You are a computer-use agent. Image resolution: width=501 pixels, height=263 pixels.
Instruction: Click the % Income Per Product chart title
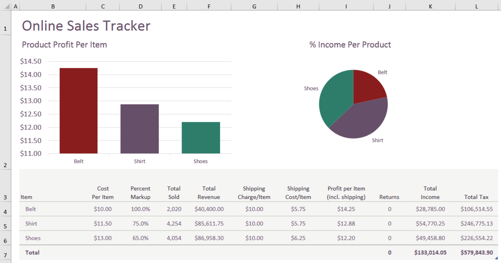[350, 45]
